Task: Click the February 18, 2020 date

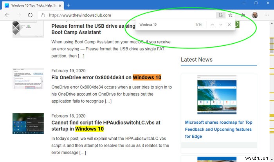Action: click(68, 116)
